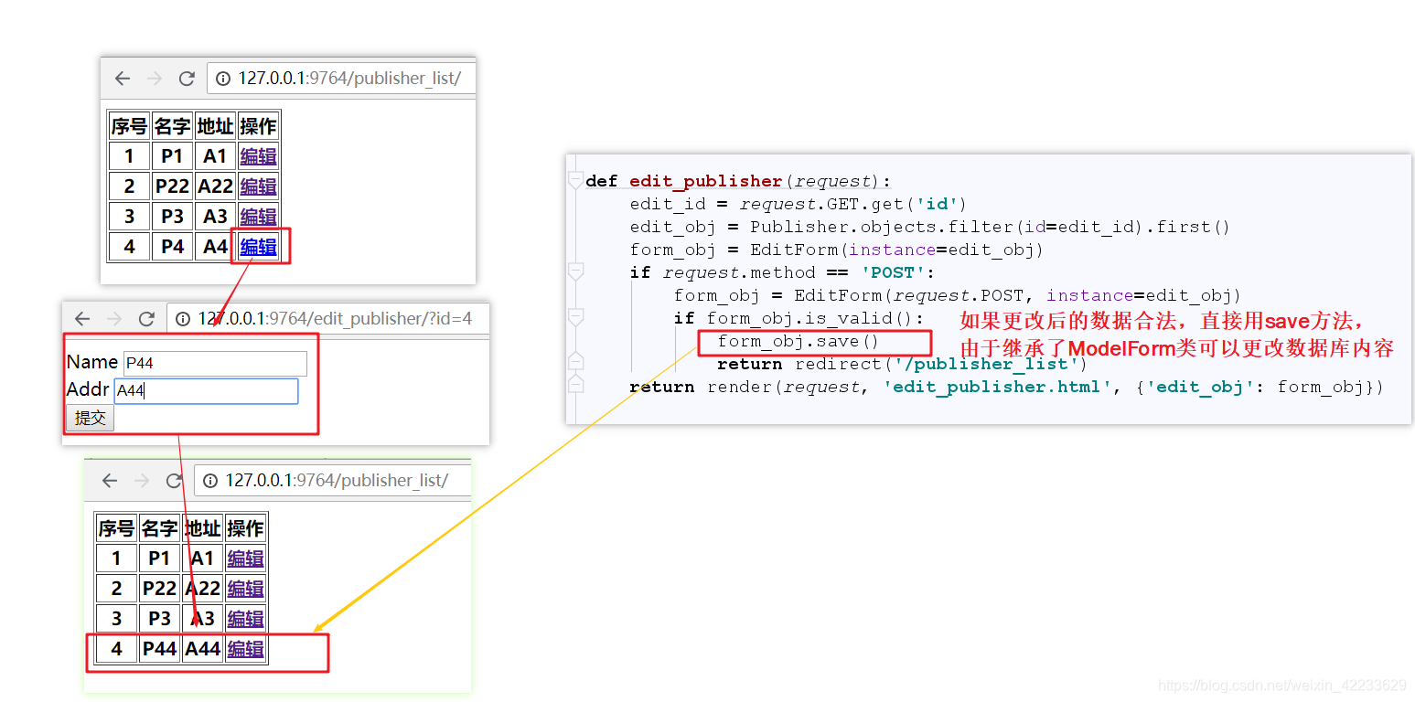The width and height of the screenshot is (1415, 702).
Task: Click the publisher_list address bar above P44 table
Action: (333, 481)
